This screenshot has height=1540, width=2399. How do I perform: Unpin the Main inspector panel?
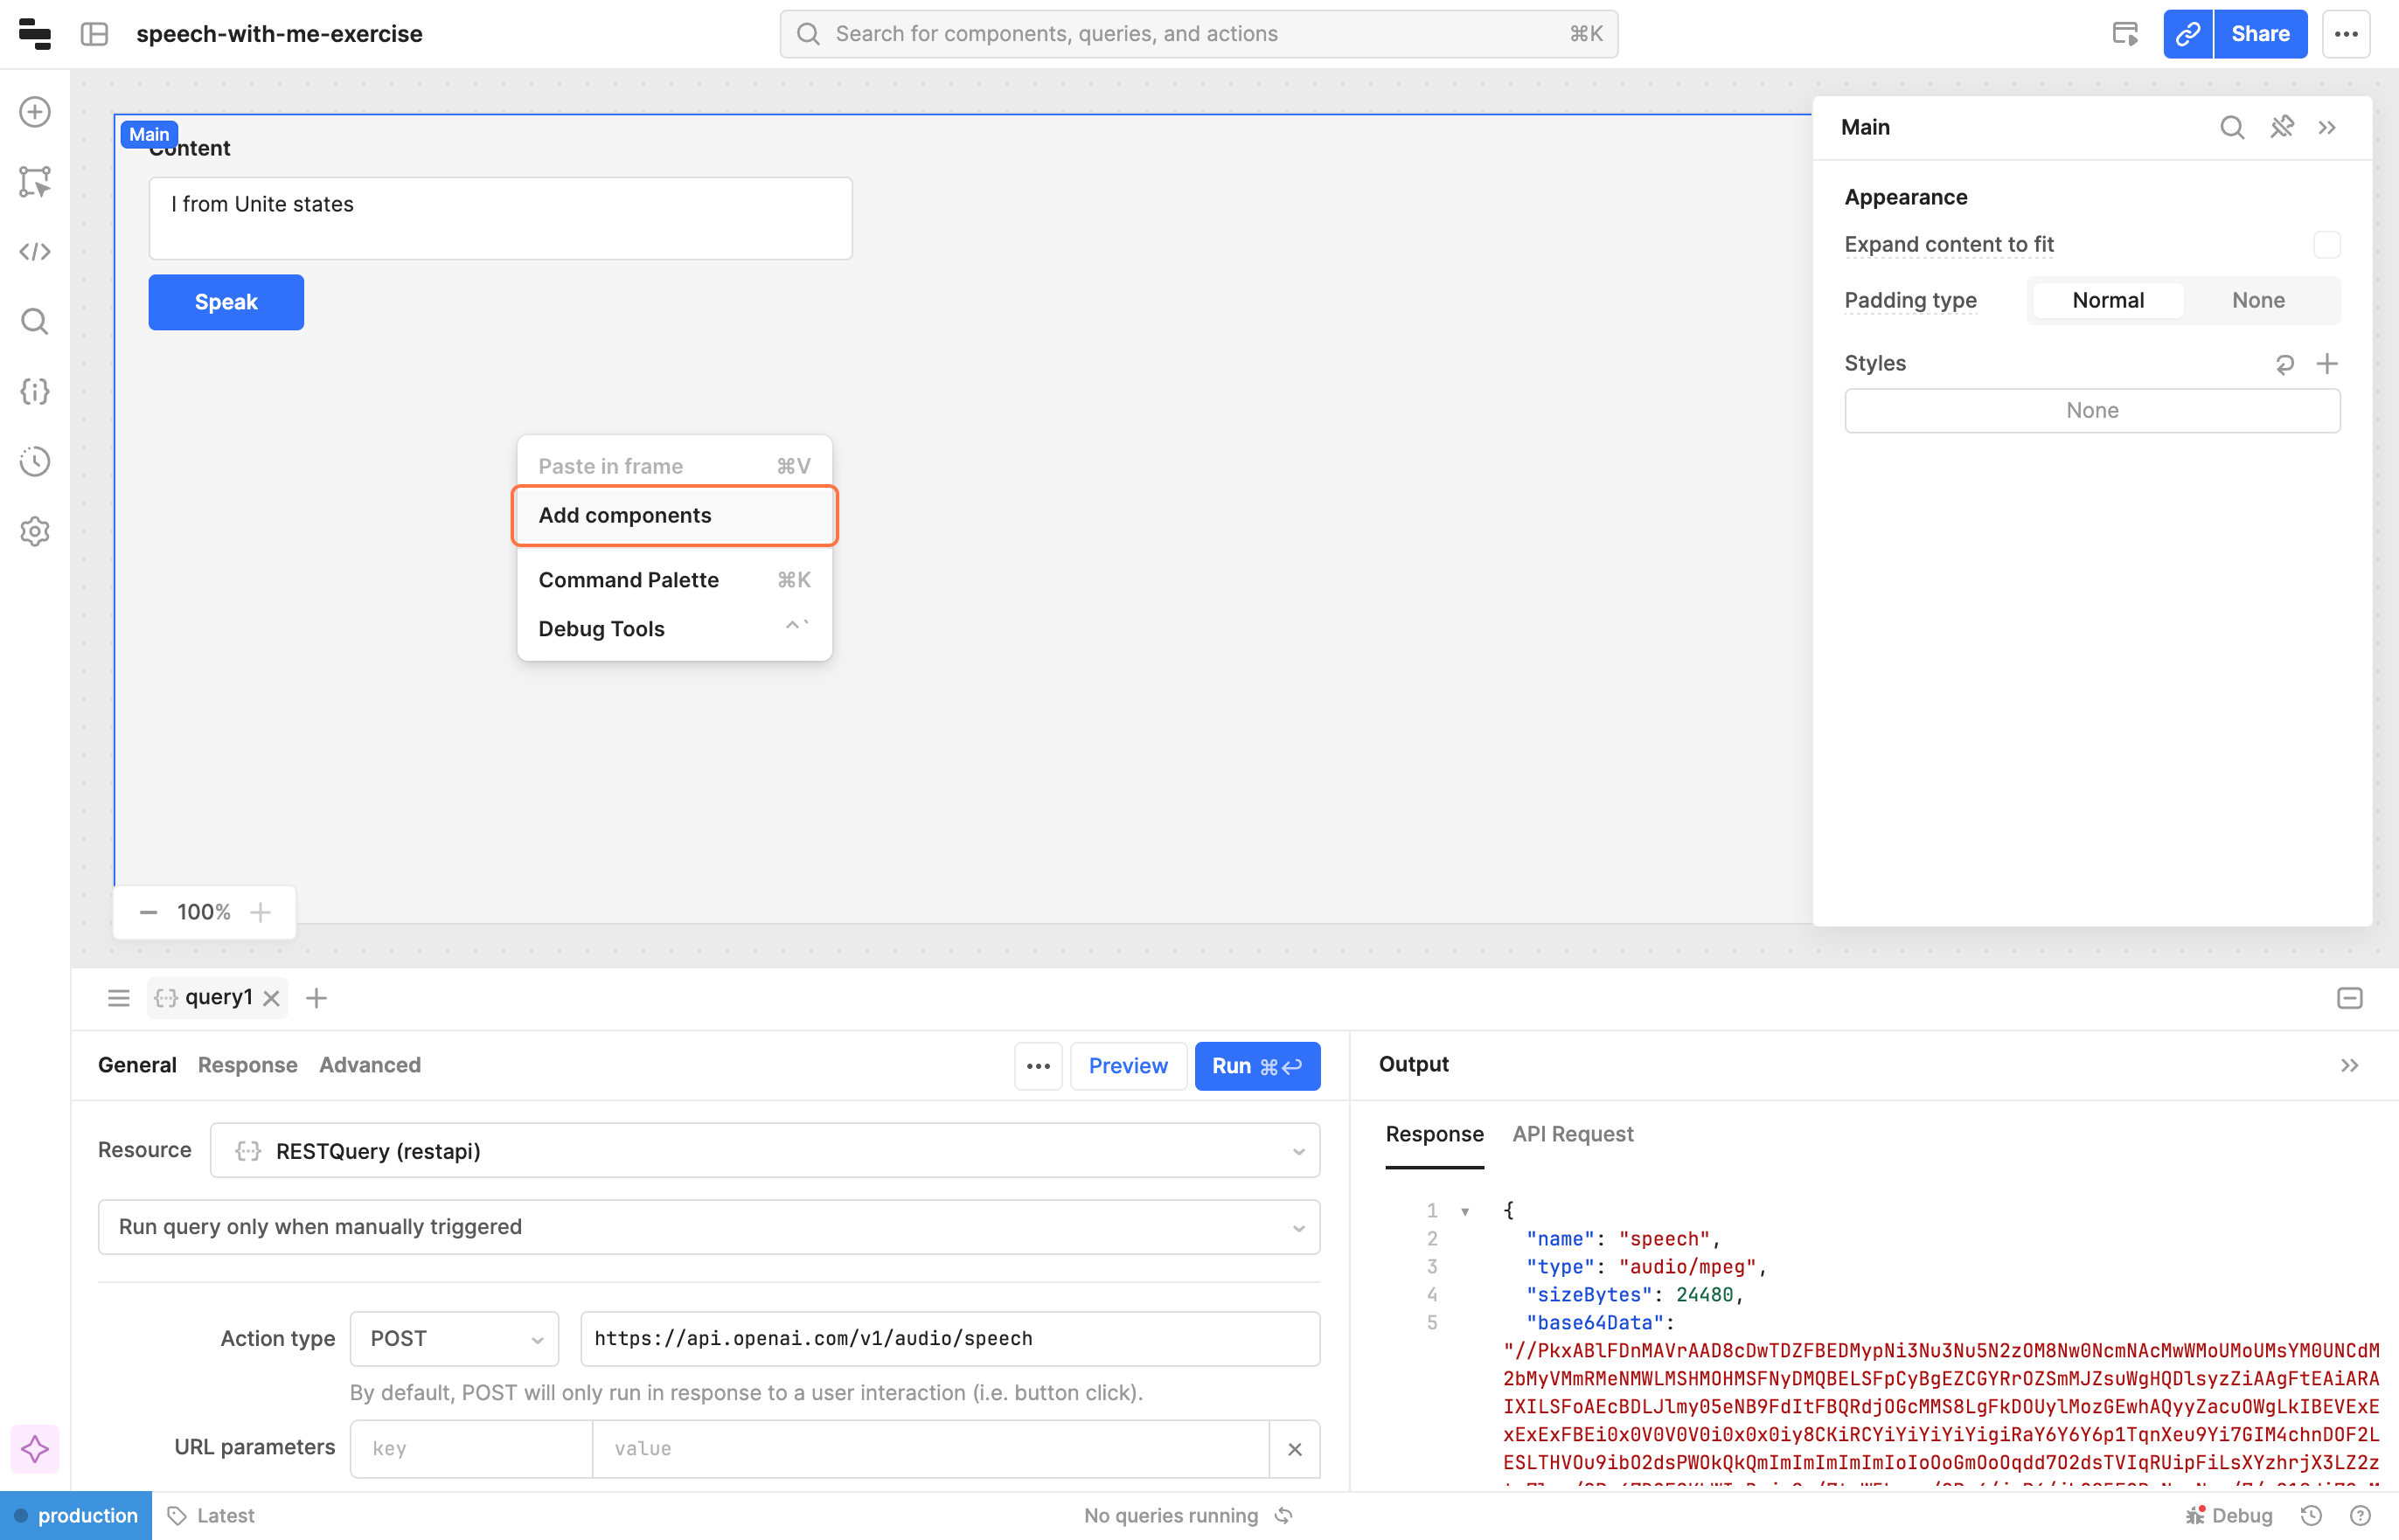point(2281,127)
